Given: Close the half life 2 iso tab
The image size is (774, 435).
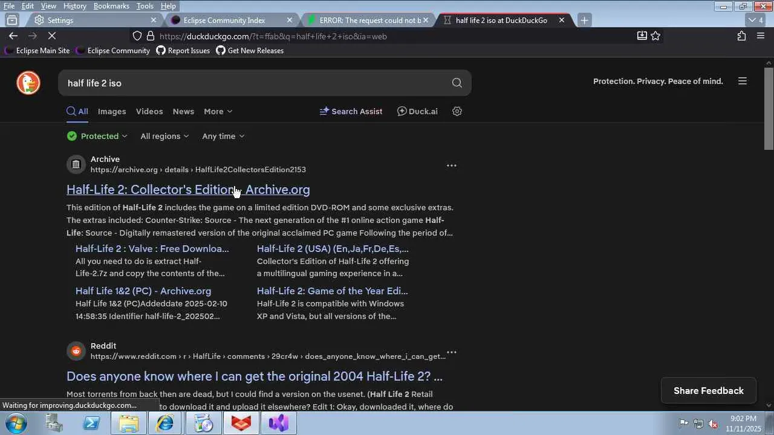Looking at the screenshot, I should point(562,20).
